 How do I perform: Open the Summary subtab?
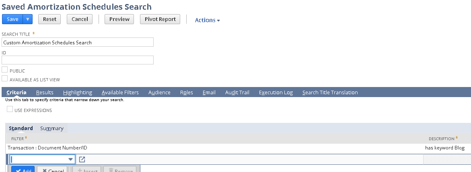(x=52, y=128)
